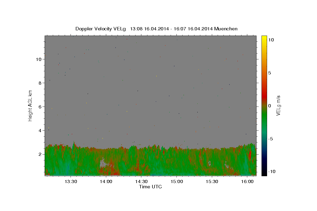Click the 16:00 time tick label
This screenshot has height=211, width=317.
pos(247,181)
